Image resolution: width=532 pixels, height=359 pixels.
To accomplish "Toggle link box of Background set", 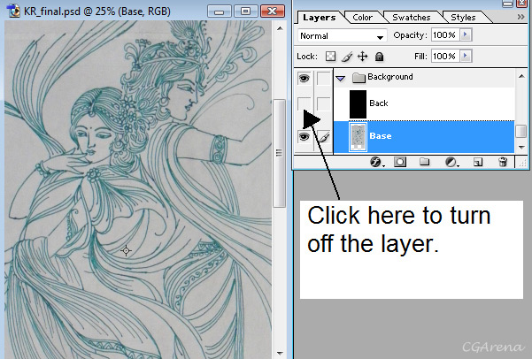I will [323, 79].
